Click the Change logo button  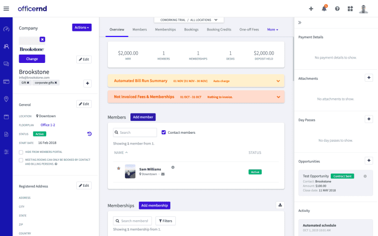(32, 59)
